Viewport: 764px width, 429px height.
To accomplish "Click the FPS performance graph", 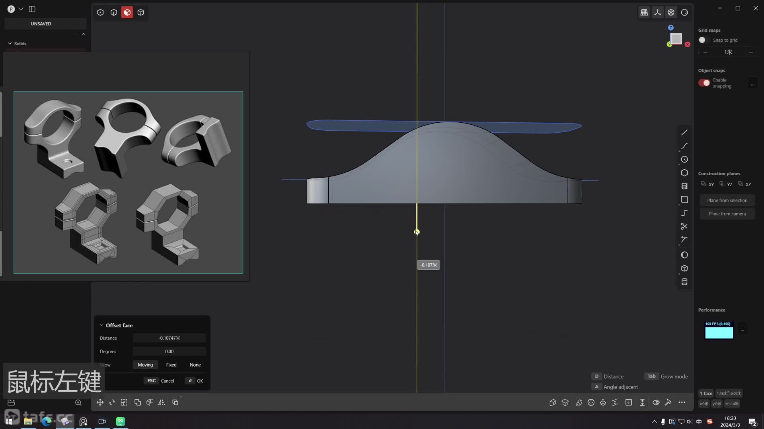I will point(719,330).
